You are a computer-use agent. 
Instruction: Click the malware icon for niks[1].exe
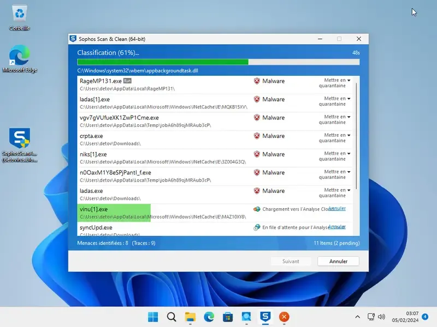coord(257,154)
